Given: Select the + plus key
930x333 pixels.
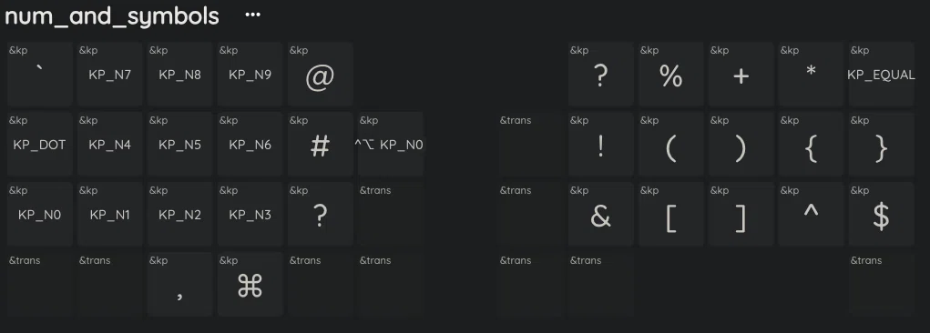Looking at the screenshot, I should pos(741,74).
